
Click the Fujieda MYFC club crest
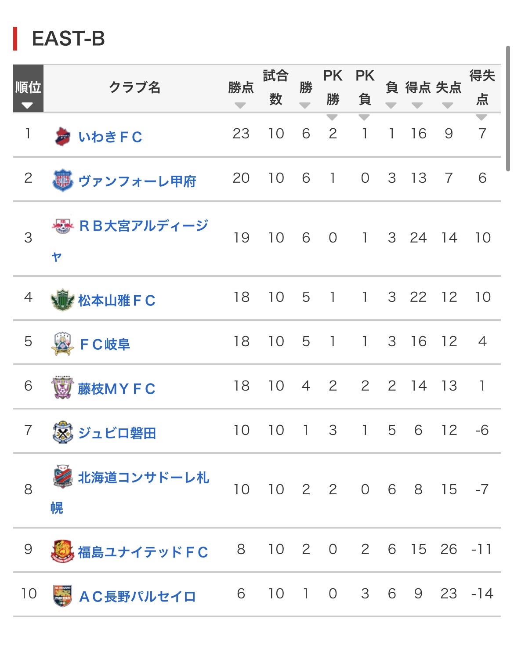click(62, 388)
